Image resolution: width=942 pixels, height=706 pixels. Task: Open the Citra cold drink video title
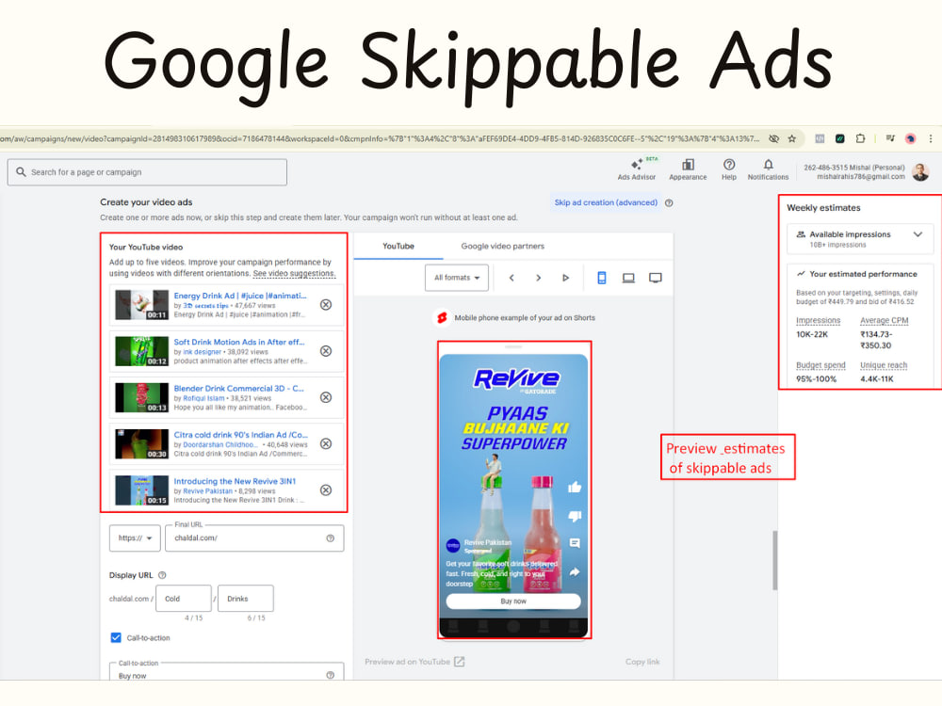(x=240, y=435)
